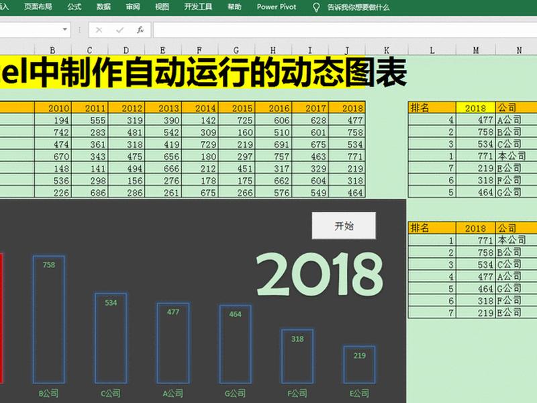Expand the Name Box dropdown arrow

pyautogui.click(x=64, y=30)
